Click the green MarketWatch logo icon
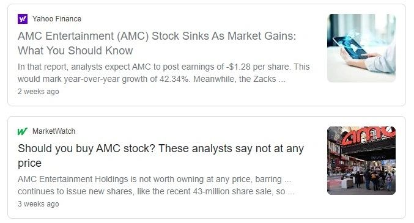The image size is (414, 223). click(23, 131)
